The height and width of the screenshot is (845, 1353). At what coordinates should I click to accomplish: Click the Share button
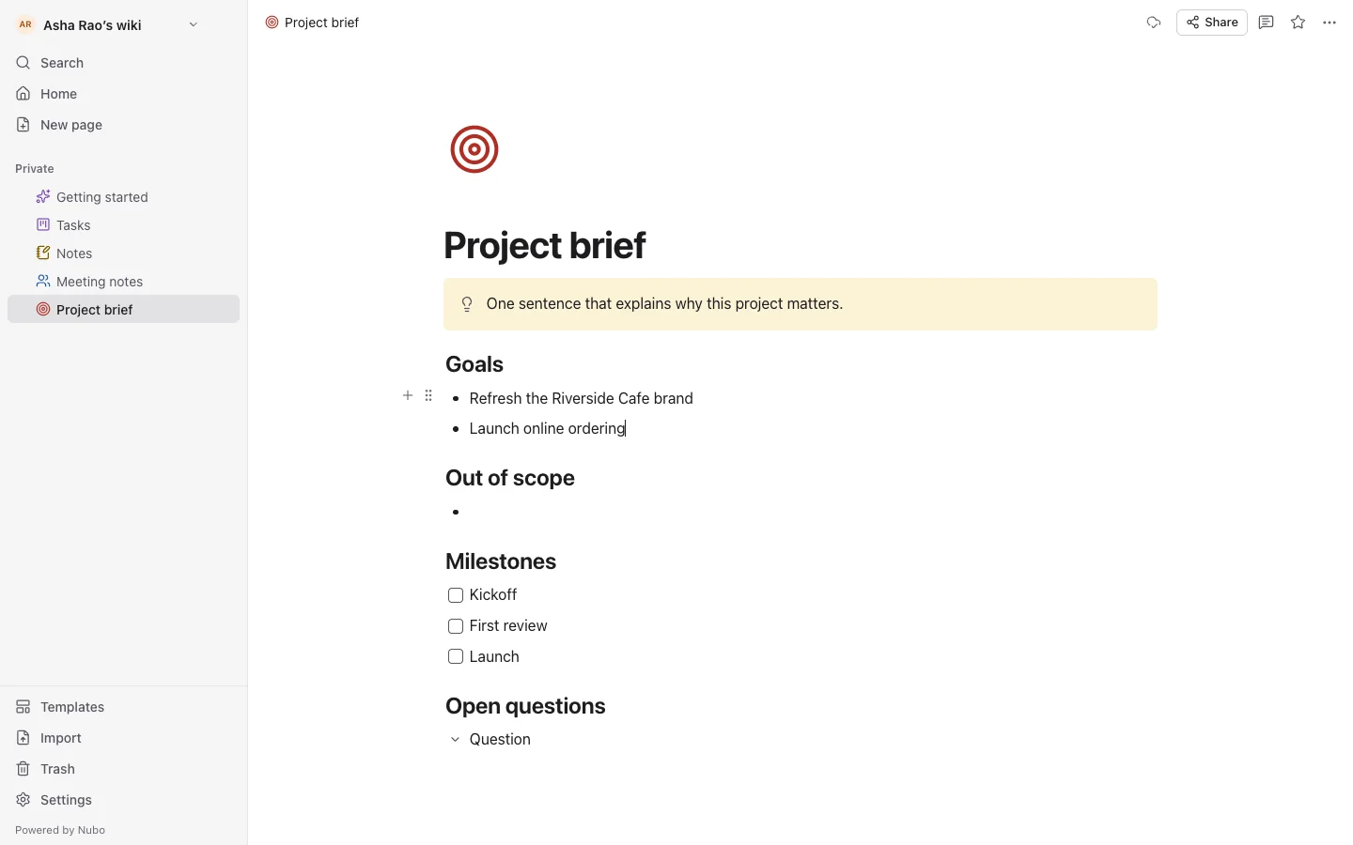point(1212,23)
